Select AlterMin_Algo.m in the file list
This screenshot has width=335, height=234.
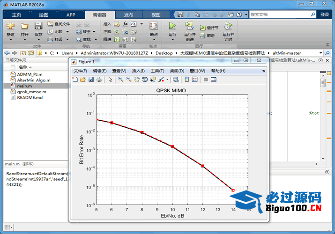pos(34,80)
